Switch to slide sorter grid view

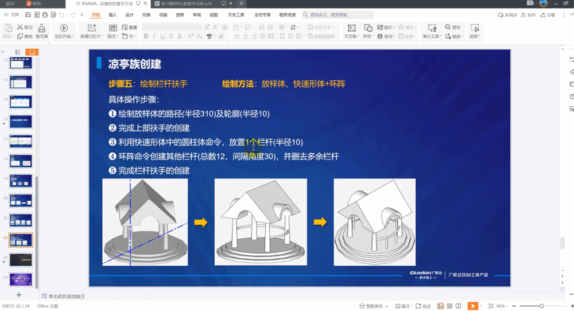449,306
